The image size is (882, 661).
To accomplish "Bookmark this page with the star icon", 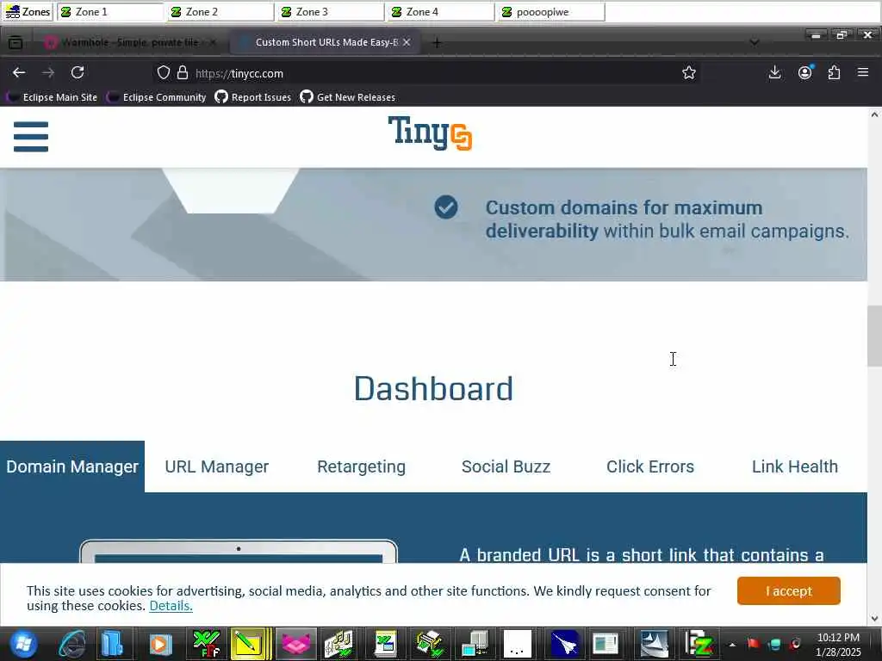I will tap(688, 72).
